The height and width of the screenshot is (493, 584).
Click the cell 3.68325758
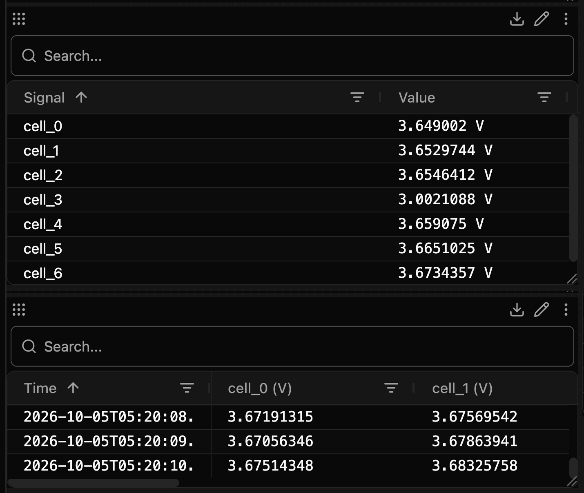(x=475, y=466)
